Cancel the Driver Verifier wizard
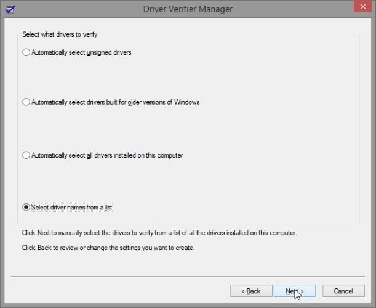The image size is (376, 308). [343, 291]
